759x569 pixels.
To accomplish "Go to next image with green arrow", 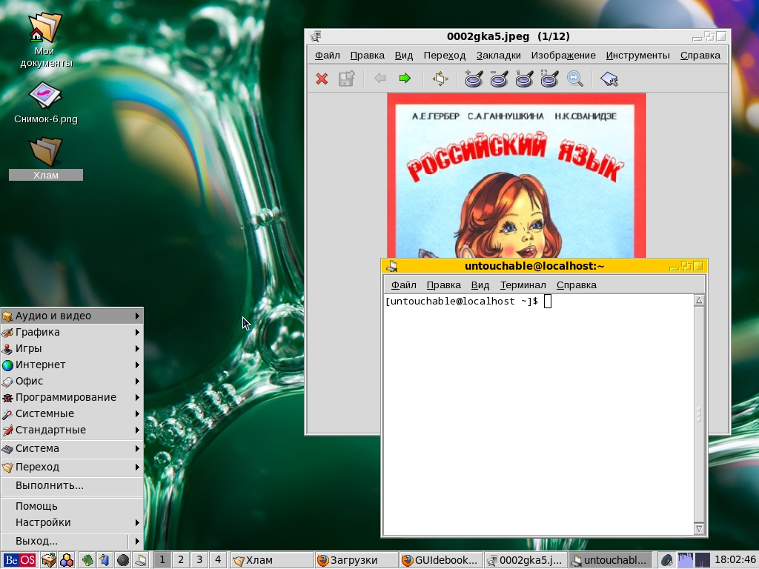I will click(x=405, y=78).
